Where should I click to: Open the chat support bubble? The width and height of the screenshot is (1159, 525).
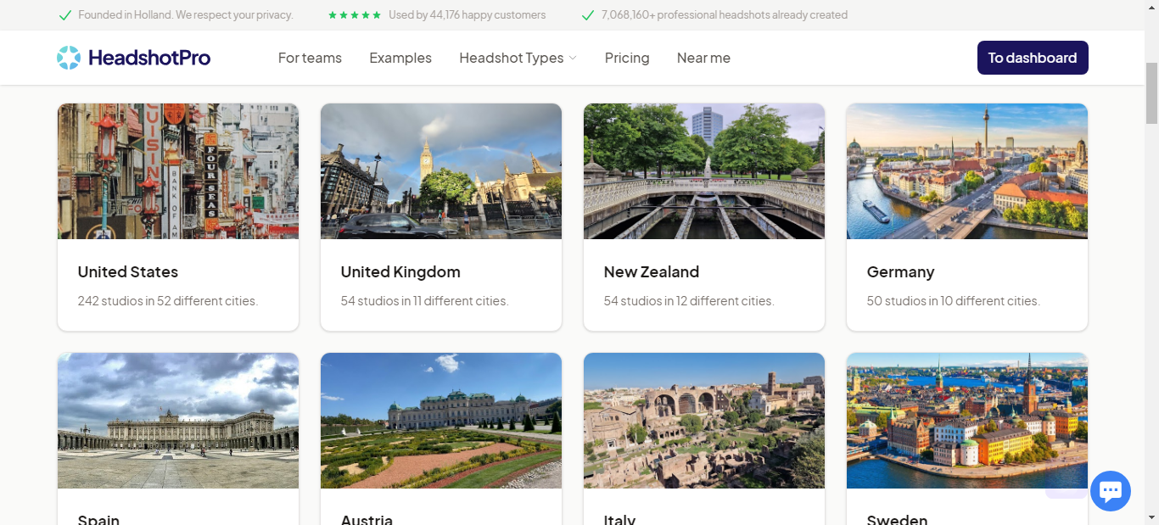(x=1110, y=491)
